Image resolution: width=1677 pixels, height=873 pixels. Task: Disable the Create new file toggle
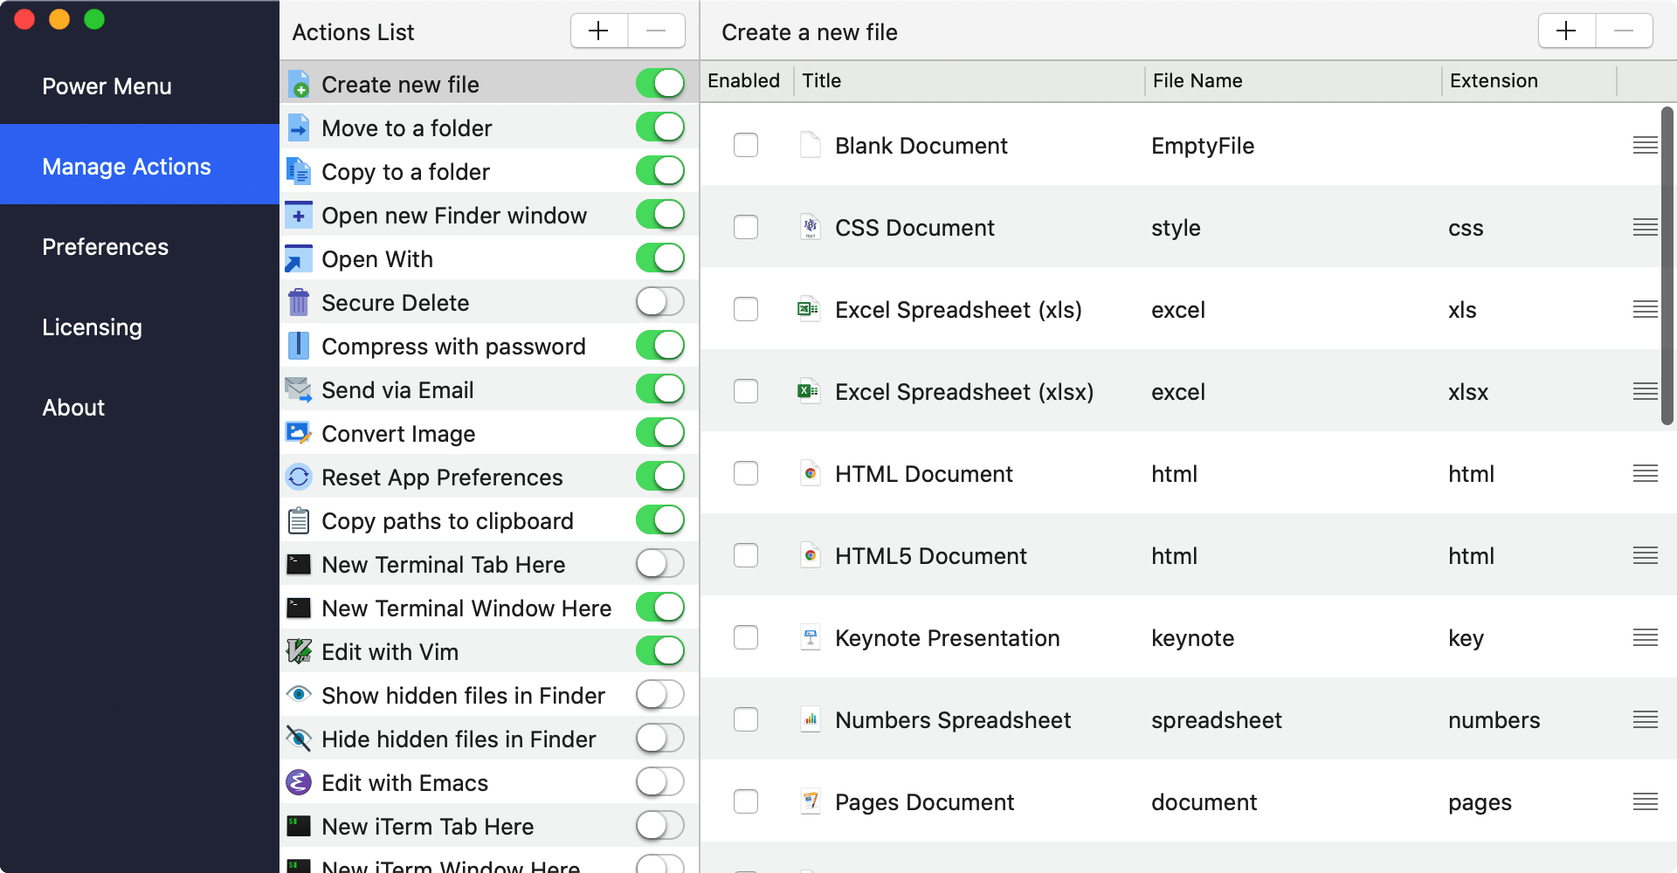660,84
